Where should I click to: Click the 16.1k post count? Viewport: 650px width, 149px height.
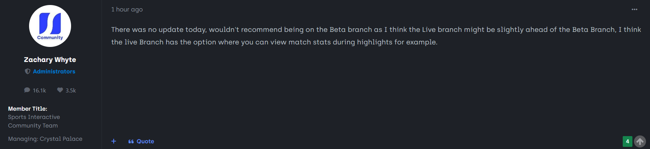(39, 91)
